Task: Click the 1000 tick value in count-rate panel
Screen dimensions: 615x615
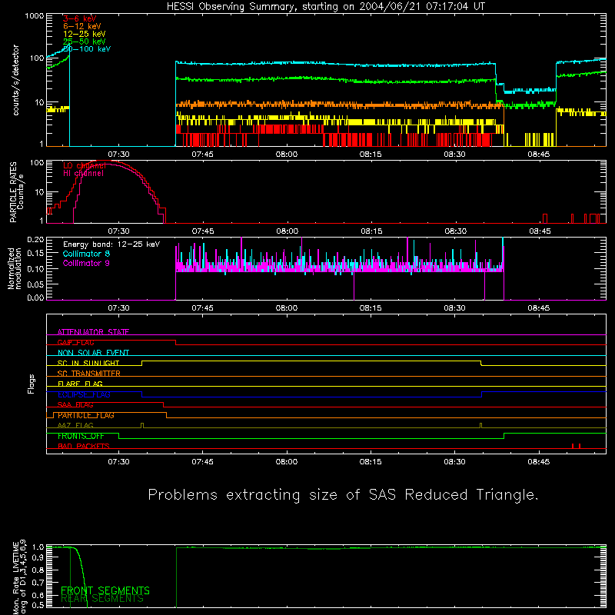Action: [35, 16]
